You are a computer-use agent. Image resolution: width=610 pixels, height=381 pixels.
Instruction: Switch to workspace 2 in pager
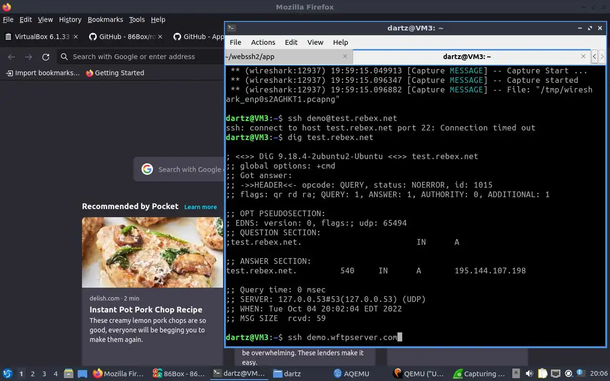coord(32,374)
